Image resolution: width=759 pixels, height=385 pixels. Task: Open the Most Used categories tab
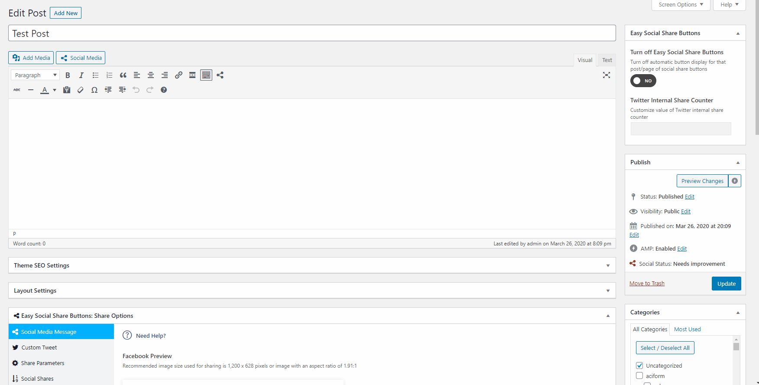click(687, 330)
